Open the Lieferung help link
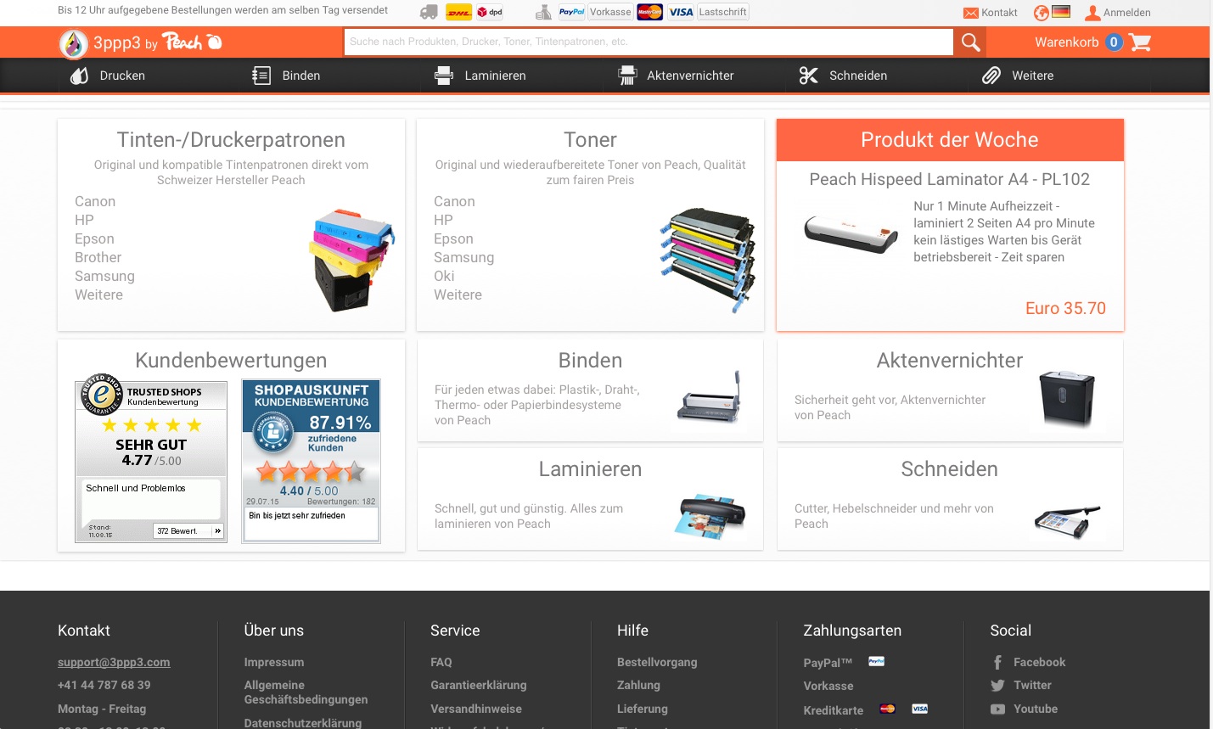 [x=643, y=709]
